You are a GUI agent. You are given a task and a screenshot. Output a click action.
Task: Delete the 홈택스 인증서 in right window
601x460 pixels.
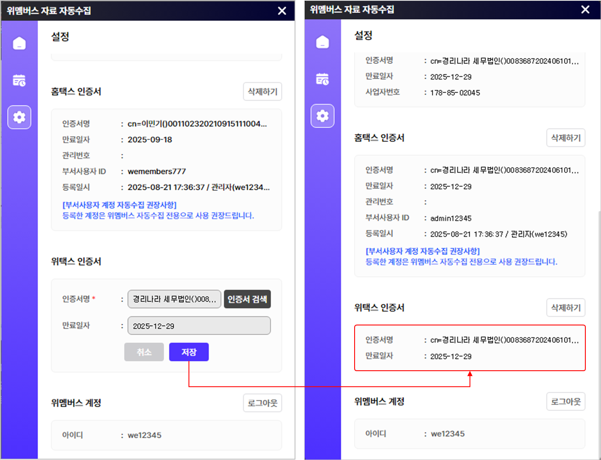(566, 138)
